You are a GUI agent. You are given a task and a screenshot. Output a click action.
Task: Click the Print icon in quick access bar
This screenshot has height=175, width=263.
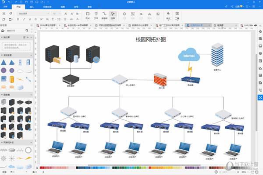point(37,2)
